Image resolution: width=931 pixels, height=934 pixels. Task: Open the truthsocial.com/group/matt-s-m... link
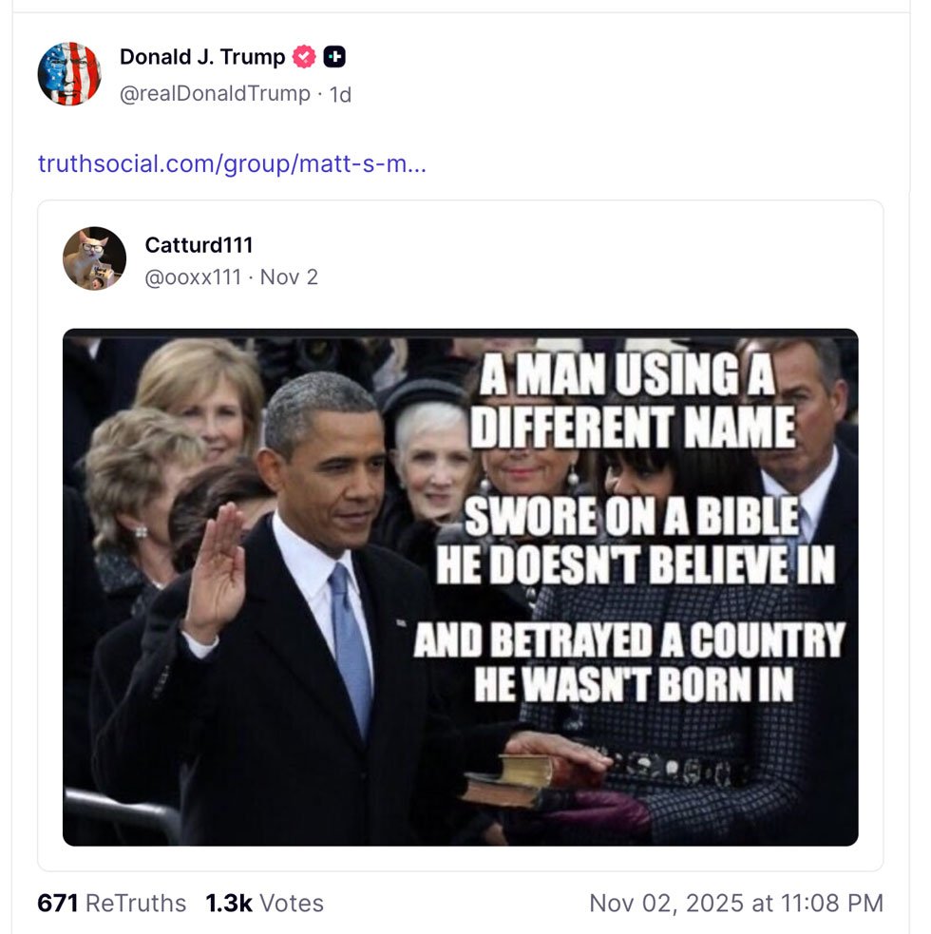tap(232, 163)
